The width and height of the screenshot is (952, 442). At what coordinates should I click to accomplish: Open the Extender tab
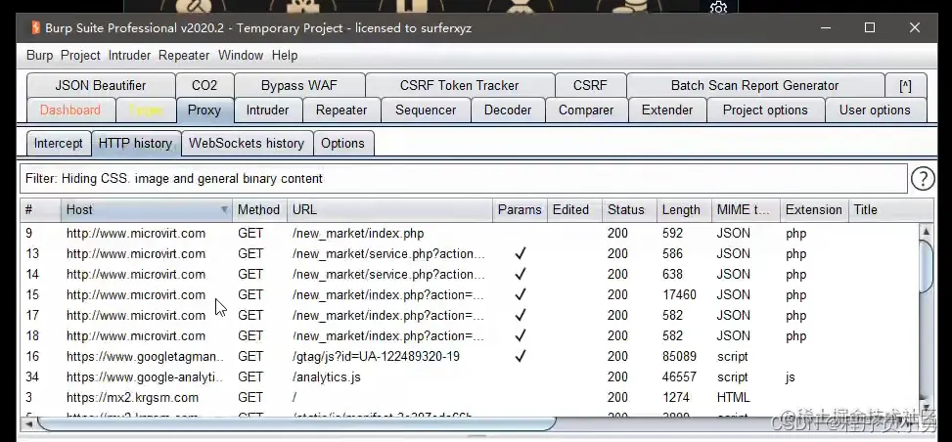(667, 110)
